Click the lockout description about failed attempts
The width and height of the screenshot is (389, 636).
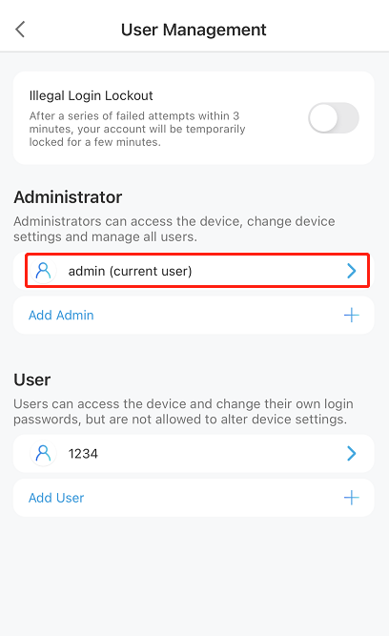click(137, 129)
